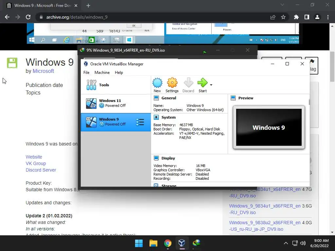
Task: Download Windows_9_9838u2_x86FRER ISO link
Action: (x=265, y=226)
